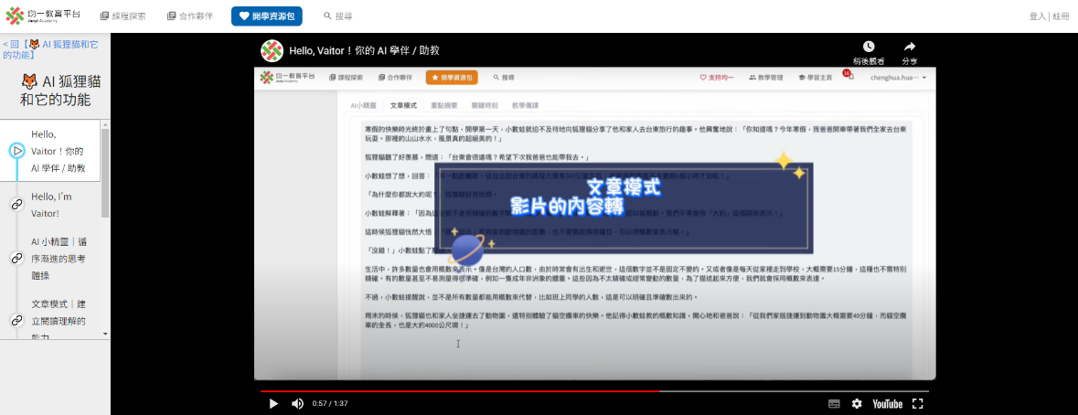1078x415 pixels.
Task: Click sidebar scrollbar up arrow
Action: coord(105,124)
